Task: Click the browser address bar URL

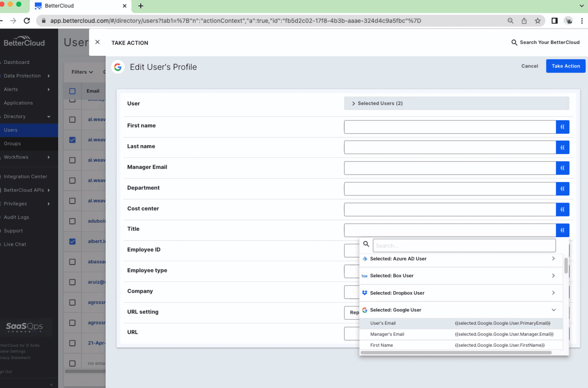Action: pos(236,21)
